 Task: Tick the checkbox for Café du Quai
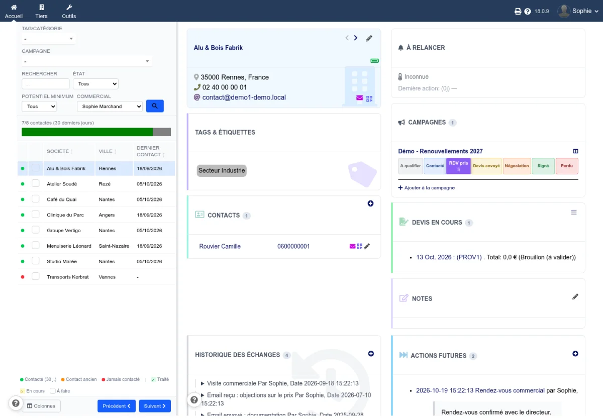pyautogui.click(x=36, y=199)
